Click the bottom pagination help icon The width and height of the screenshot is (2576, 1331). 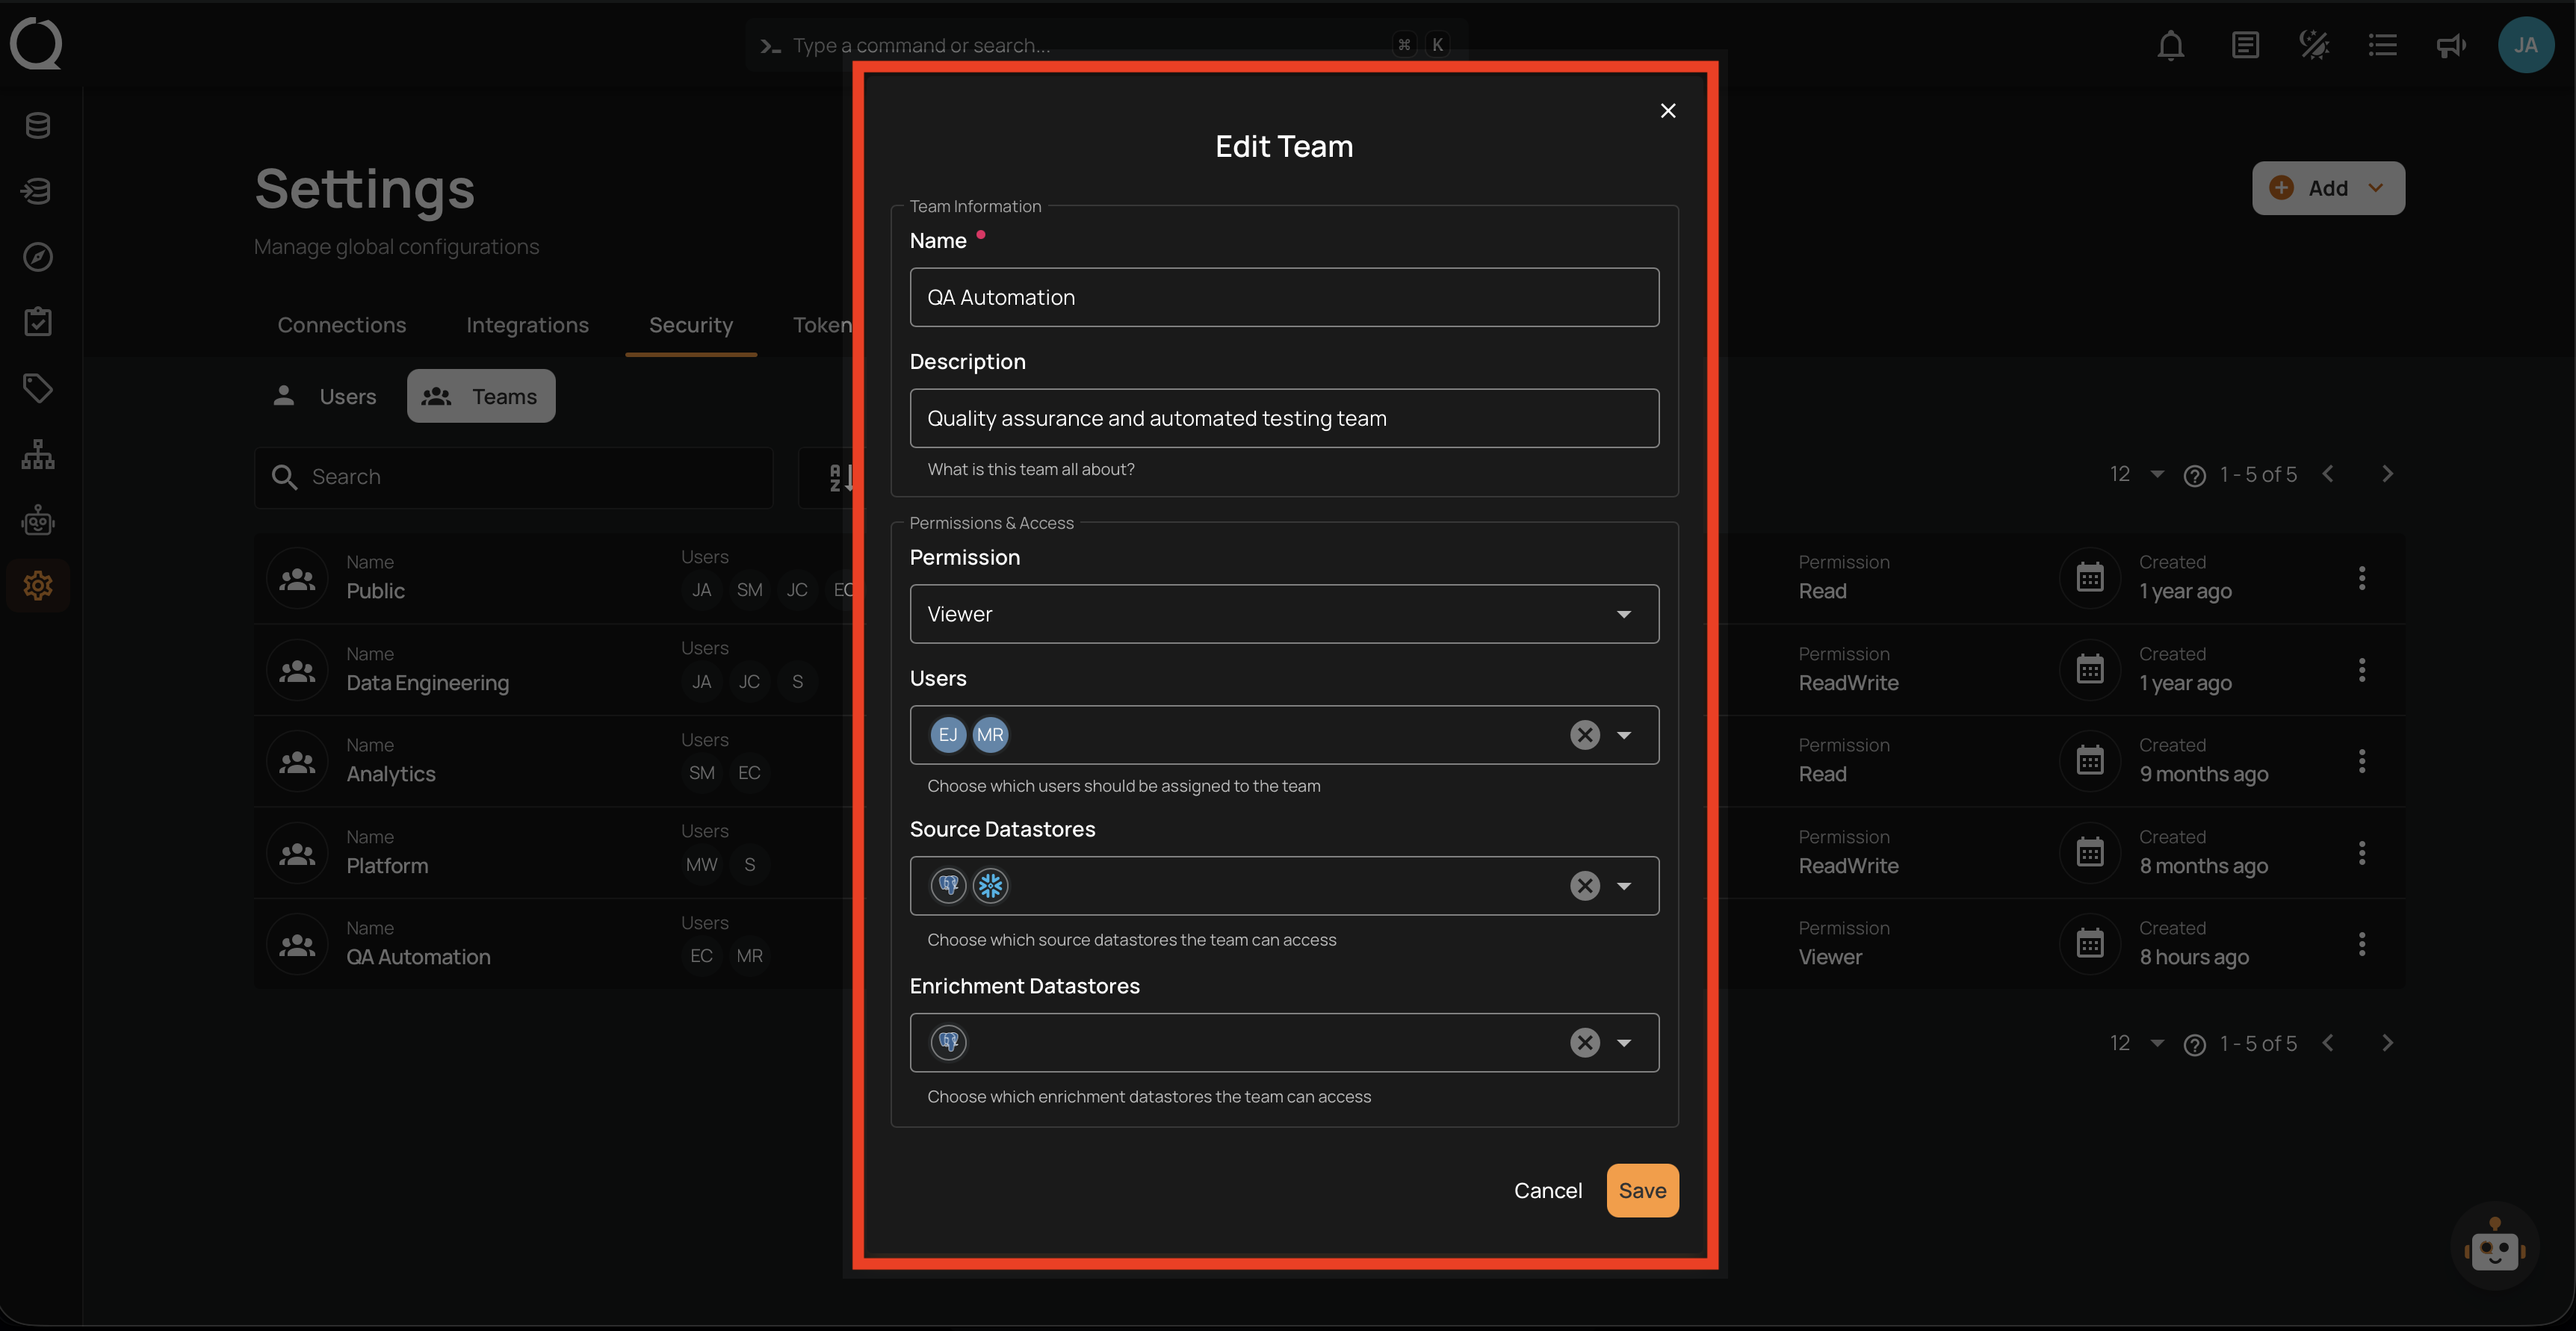(2194, 1045)
